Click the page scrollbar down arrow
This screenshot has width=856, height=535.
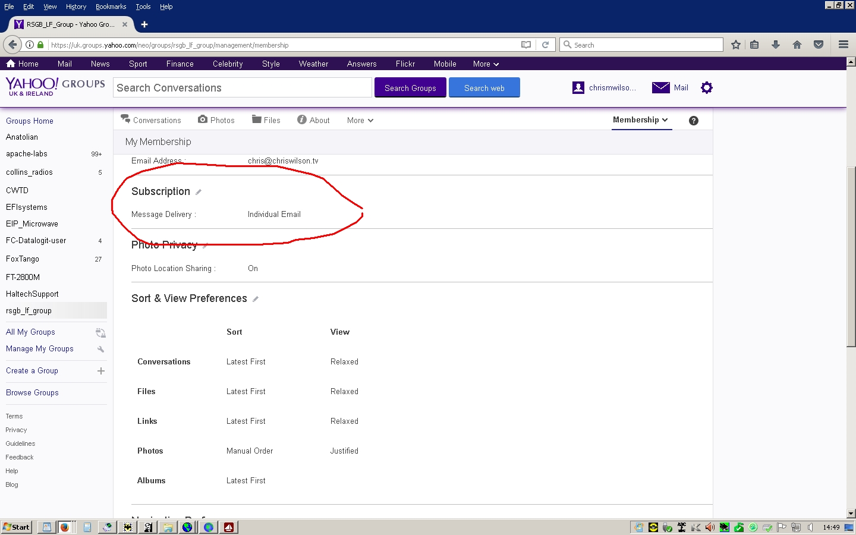851,514
